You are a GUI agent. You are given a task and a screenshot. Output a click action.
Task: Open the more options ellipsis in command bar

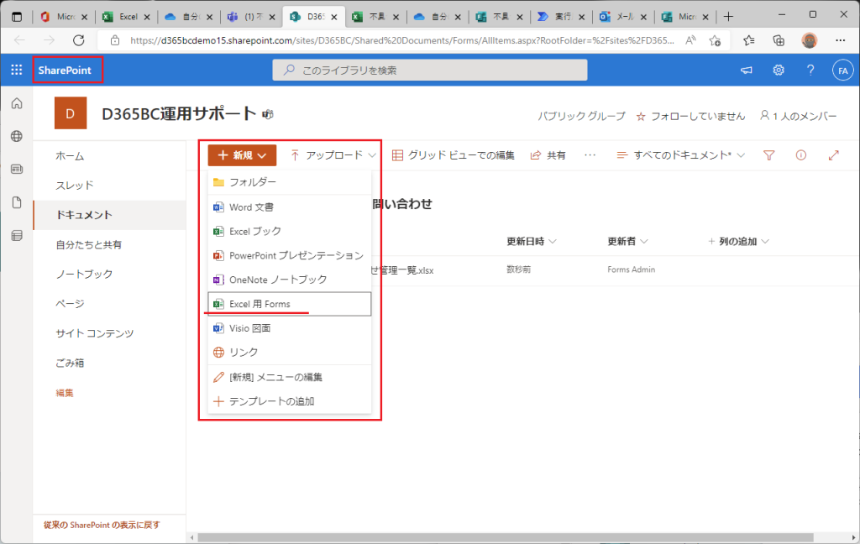pyautogui.click(x=590, y=155)
